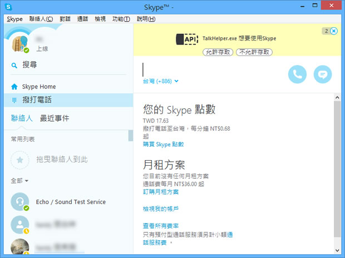Click the TWD 17.63 credit balance
This screenshot has width=345, height=258.
click(156, 121)
